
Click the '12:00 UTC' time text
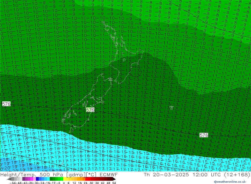click(207, 174)
